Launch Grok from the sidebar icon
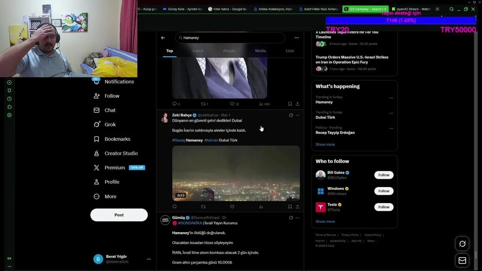482x271 pixels. click(96, 125)
